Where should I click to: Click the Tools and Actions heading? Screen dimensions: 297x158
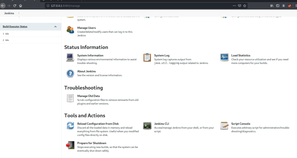pos(85,115)
